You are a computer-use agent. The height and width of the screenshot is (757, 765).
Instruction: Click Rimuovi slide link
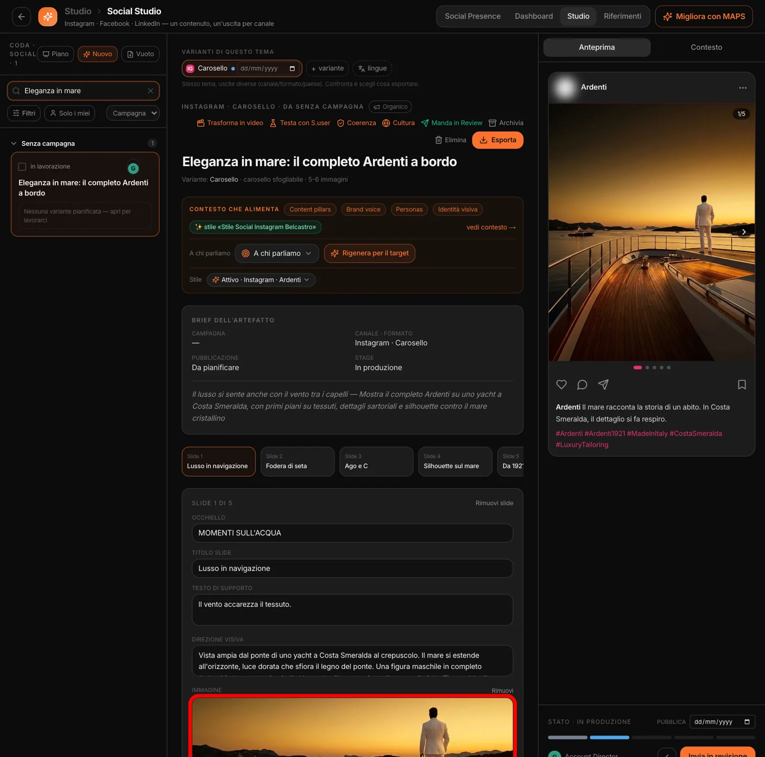click(494, 503)
